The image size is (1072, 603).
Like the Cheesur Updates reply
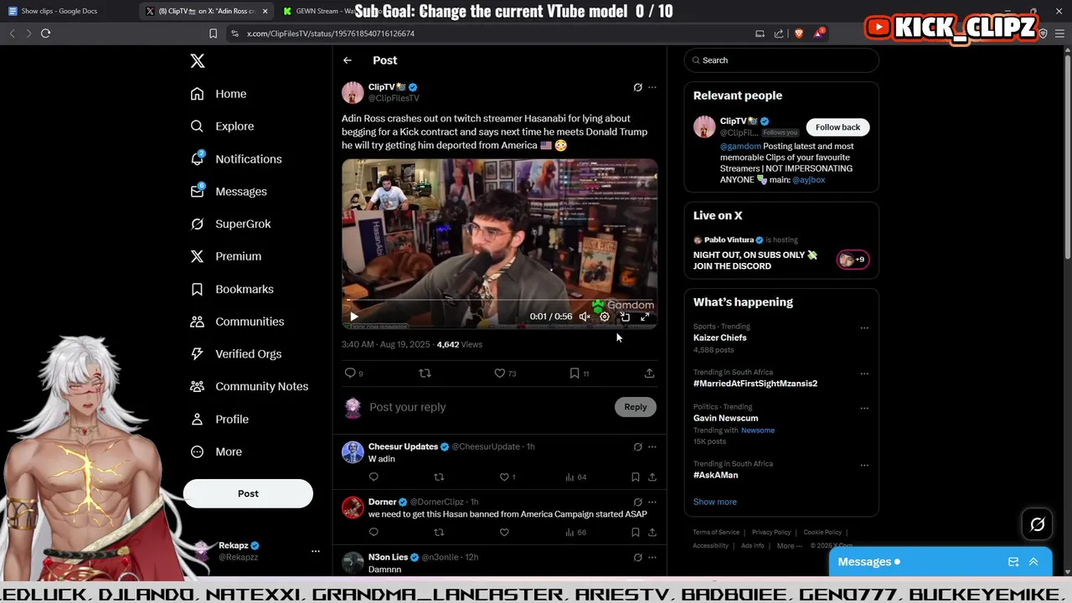tap(504, 477)
